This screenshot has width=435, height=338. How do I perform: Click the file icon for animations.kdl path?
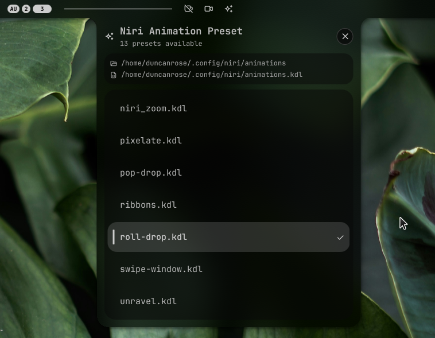tap(114, 75)
